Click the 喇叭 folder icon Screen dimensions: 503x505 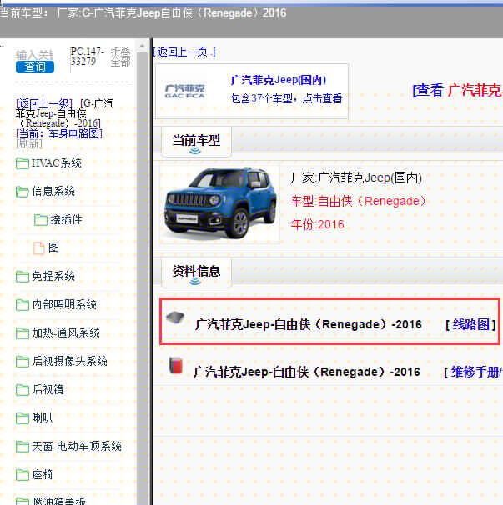[23, 417]
